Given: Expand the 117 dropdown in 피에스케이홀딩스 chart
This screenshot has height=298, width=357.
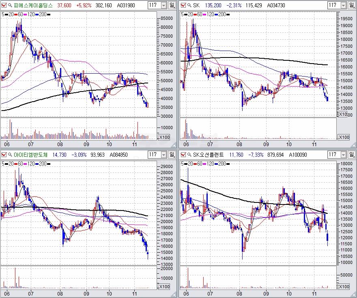Looking at the screenshot, I should point(163,5).
